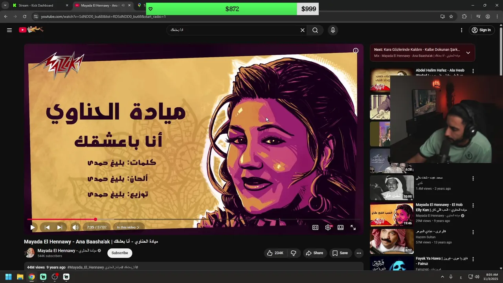Open options for Abdel Halim Hafez video
The width and height of the screenshot is (503, 283).
tap(473, 71)
